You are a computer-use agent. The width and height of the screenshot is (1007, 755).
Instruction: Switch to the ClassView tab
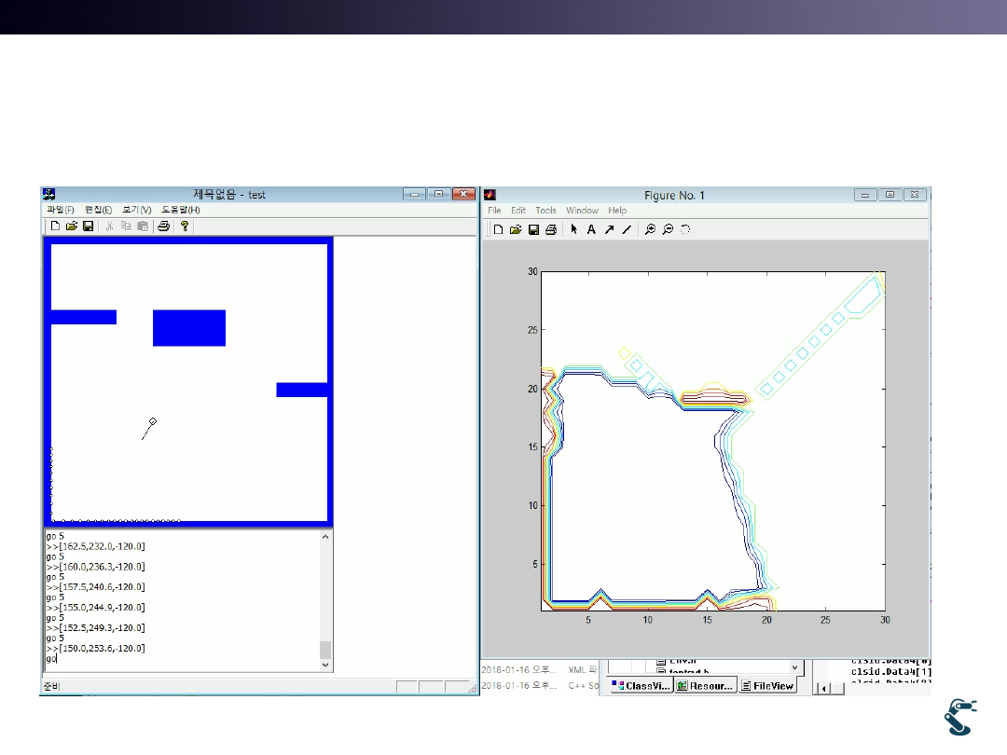[641, 685]
